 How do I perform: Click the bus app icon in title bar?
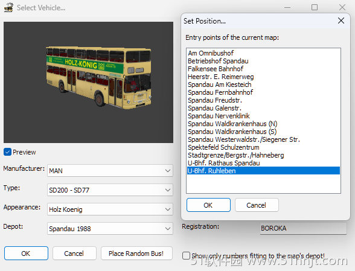[8, 7]
